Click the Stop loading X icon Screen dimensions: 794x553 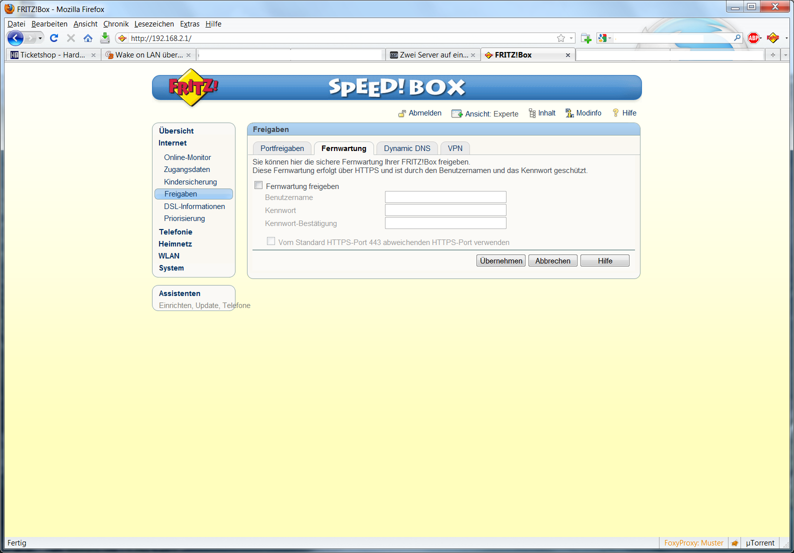[71, 38]
